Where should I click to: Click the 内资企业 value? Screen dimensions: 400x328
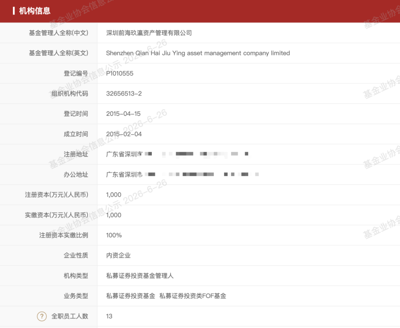119,255
